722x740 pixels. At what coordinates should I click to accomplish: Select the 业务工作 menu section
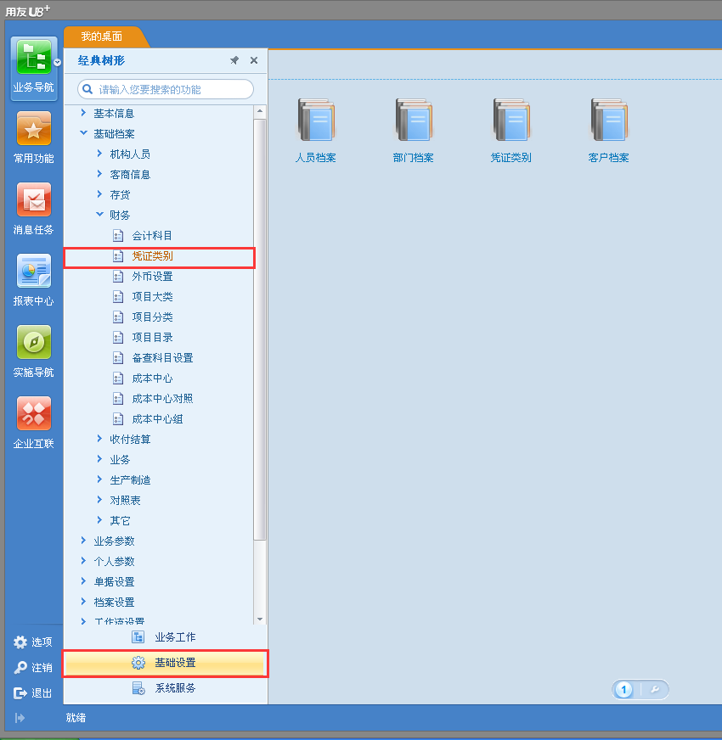point(174,637)
